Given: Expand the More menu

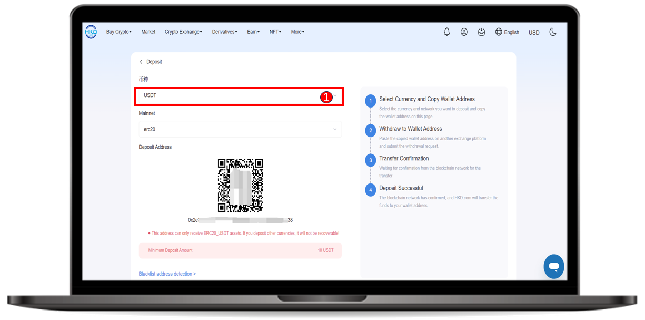Looking at the screenshot, I should point(297,32).
